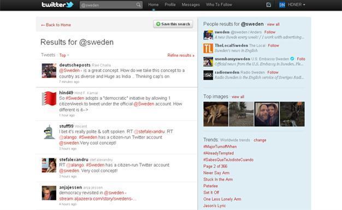Screen dimensions: 342x210
Task: Open TheLocalSweden TL logo avatar
Action: coord(208,48)
